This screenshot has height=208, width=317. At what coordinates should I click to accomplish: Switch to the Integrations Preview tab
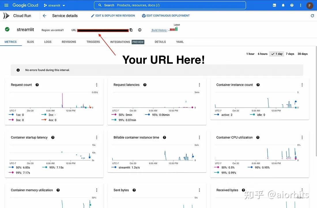[127, 42]
